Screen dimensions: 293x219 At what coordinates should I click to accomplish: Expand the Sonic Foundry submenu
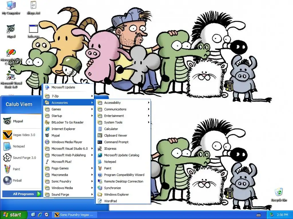[69, 181]
